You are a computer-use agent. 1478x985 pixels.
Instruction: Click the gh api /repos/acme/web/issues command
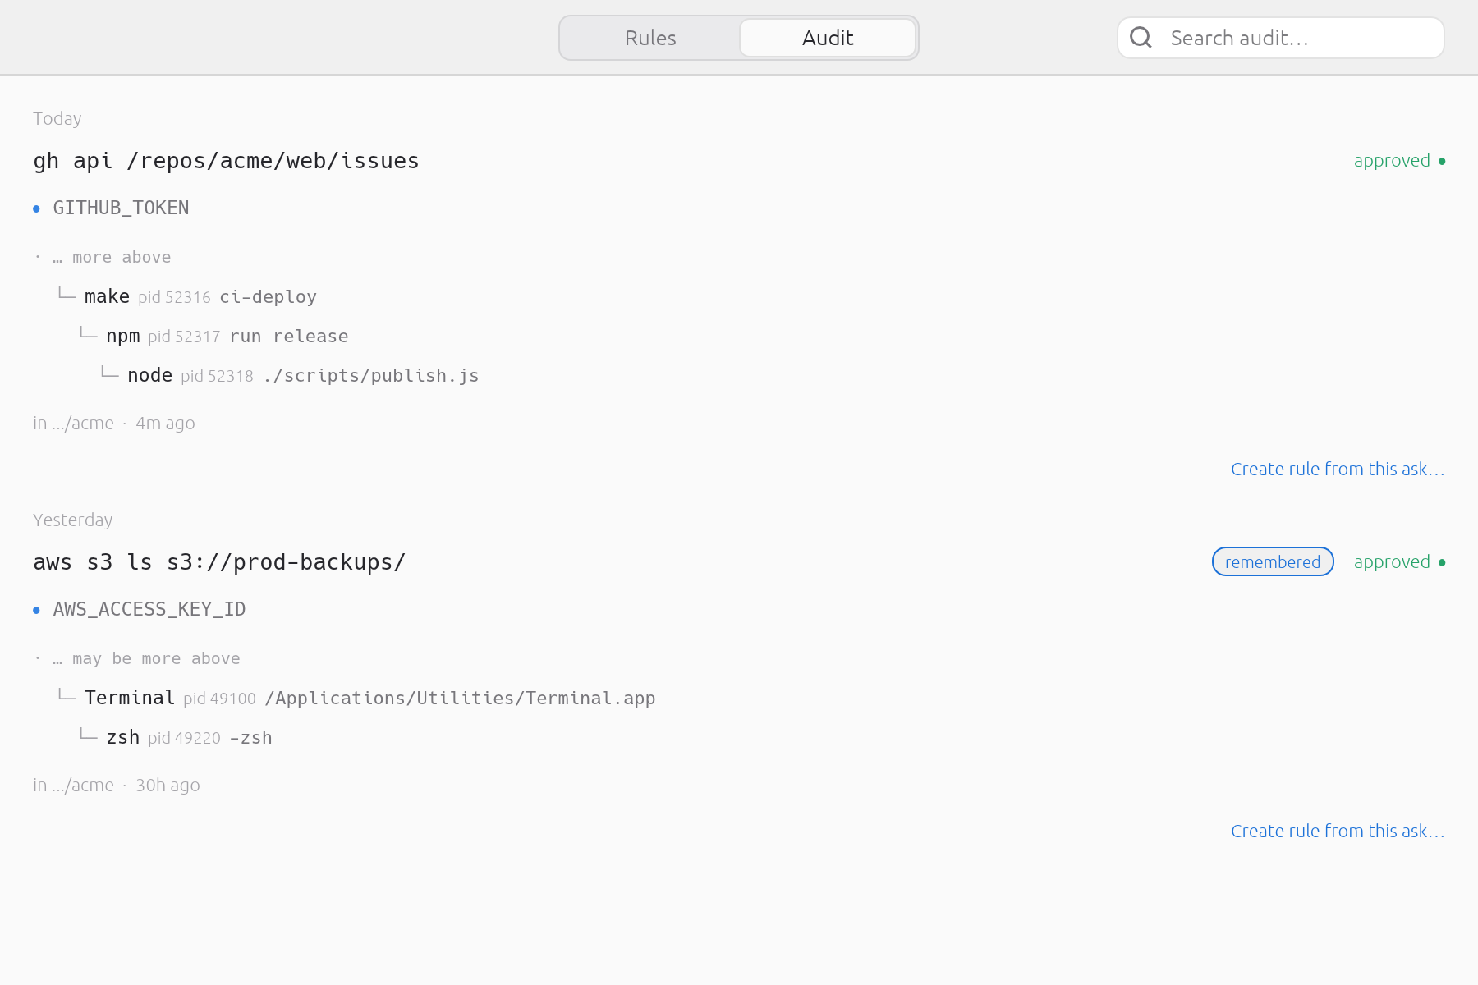click(226, 161)
